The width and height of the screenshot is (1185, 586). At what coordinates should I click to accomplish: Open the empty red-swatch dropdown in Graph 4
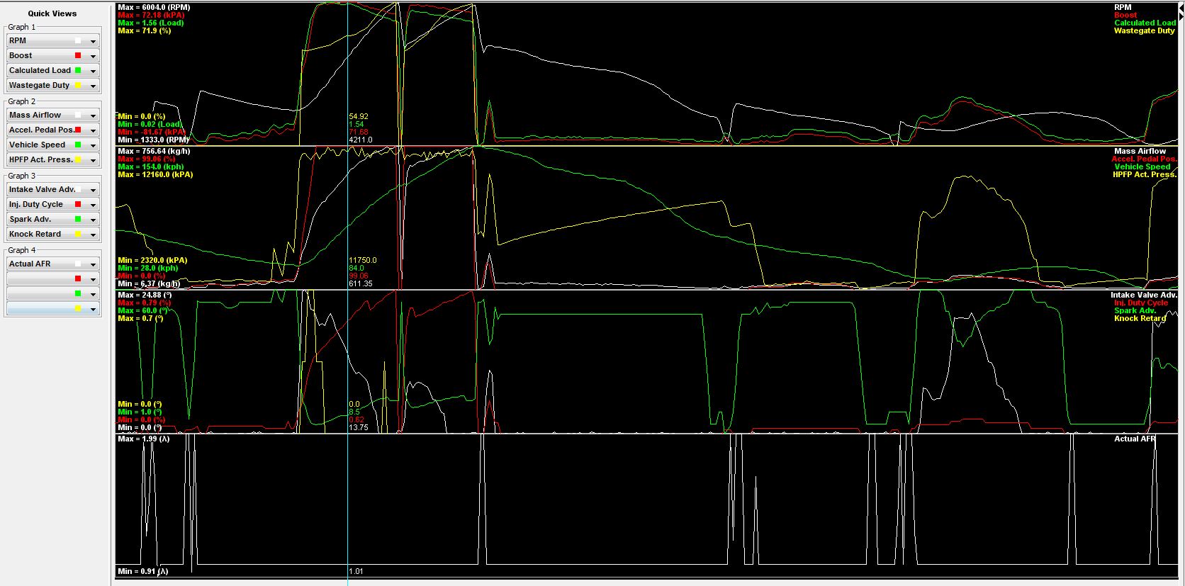93,279
